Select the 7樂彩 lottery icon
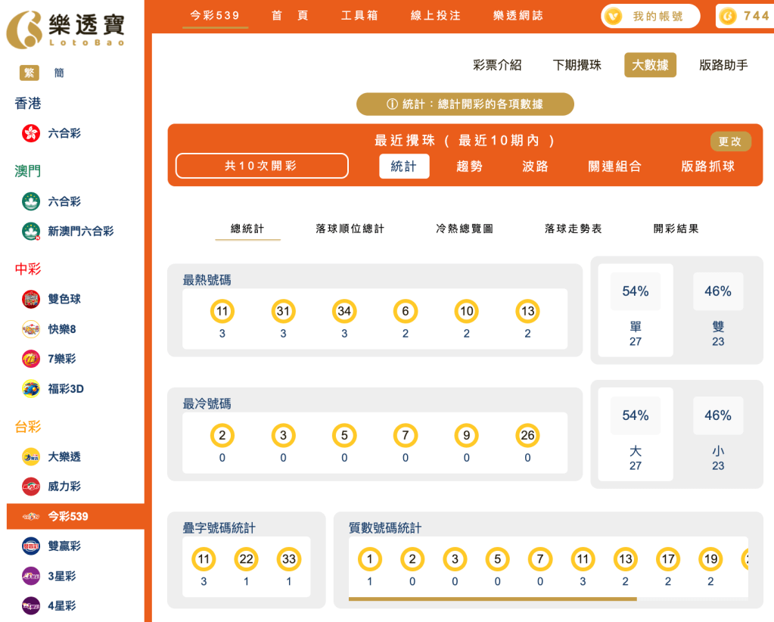The height and width of the screenshot is (622, 774). 31,359
